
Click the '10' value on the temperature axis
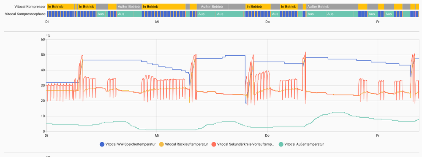click(43, 116)
